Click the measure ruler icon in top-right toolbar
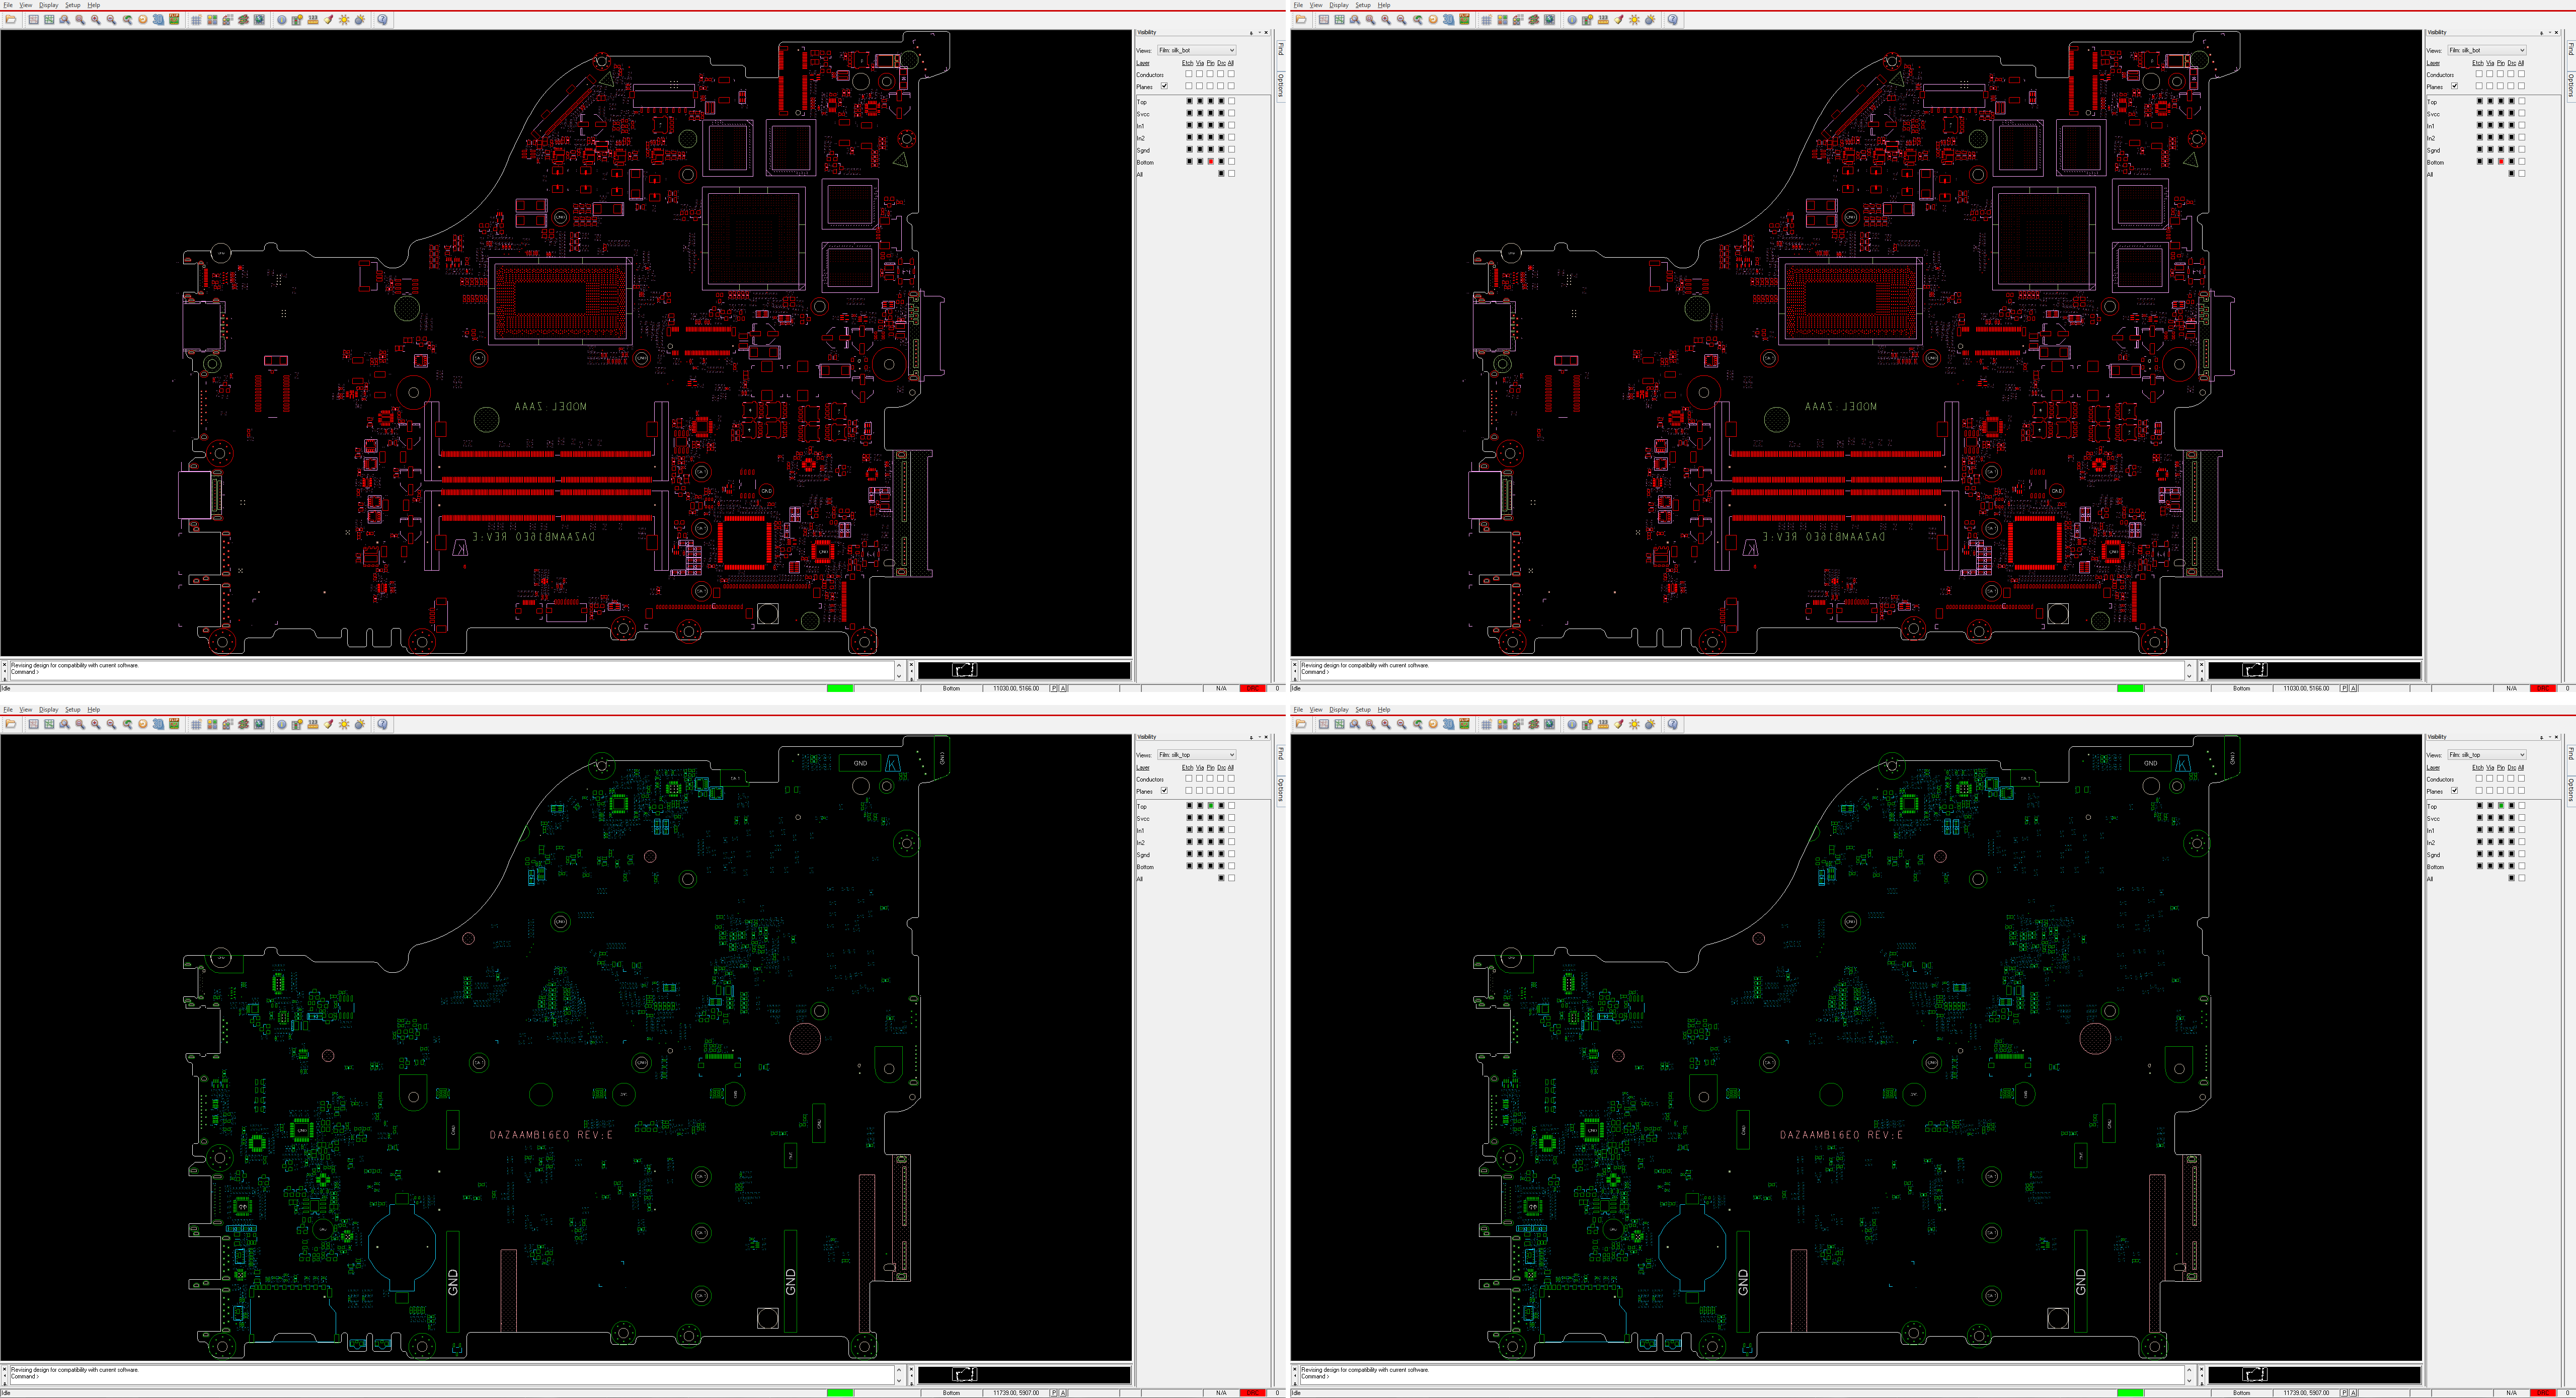Image resolution: width=2576 pixels, height=1398 pixels. coord(1603,20)
